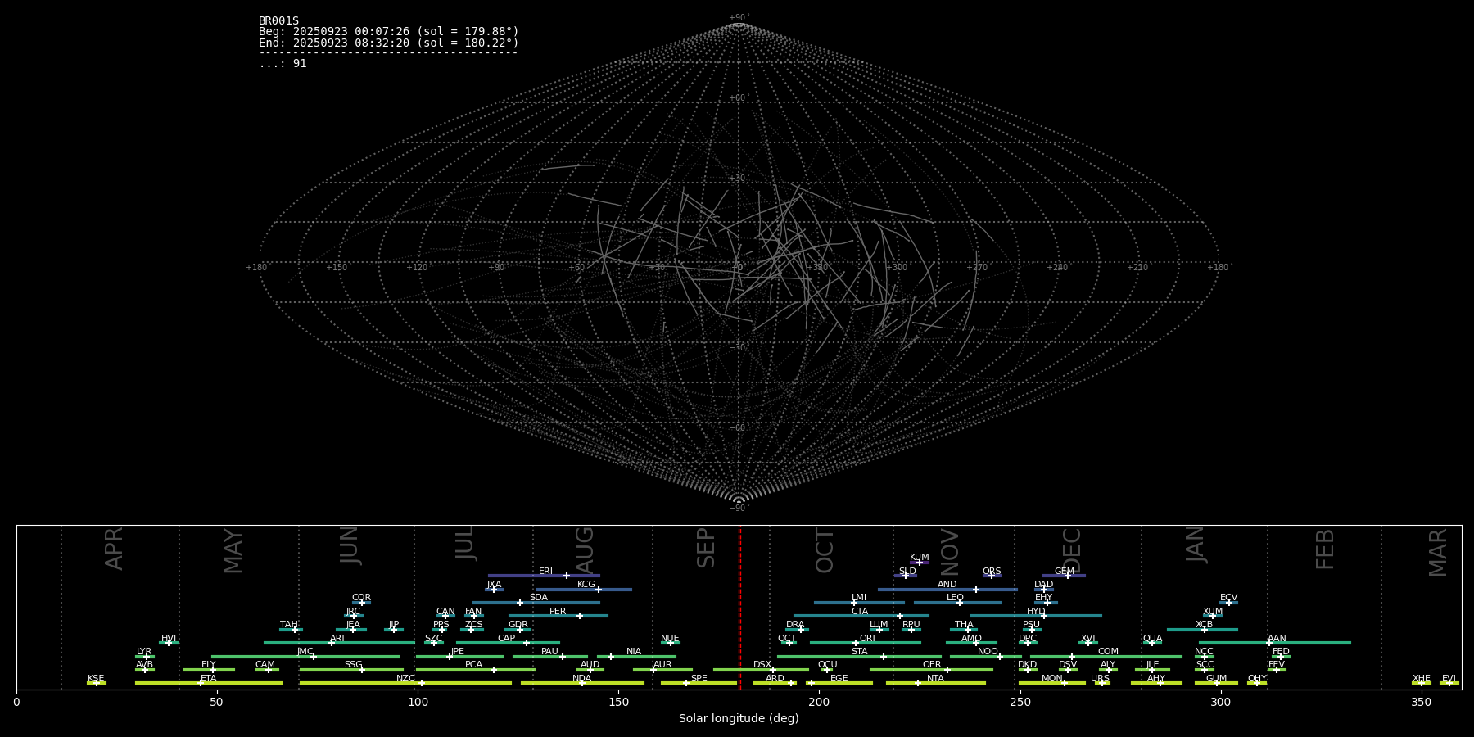Click the AAN shower activity bar

pos(1275,643)
